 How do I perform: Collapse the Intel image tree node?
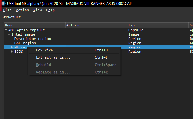[x=9, y=34]
